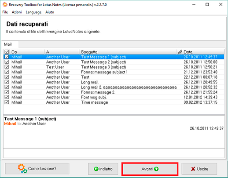Screen dimensions: 228x178
Task: Select the Test Message 3 (subject) row
Action: click(x=114, y=67)
